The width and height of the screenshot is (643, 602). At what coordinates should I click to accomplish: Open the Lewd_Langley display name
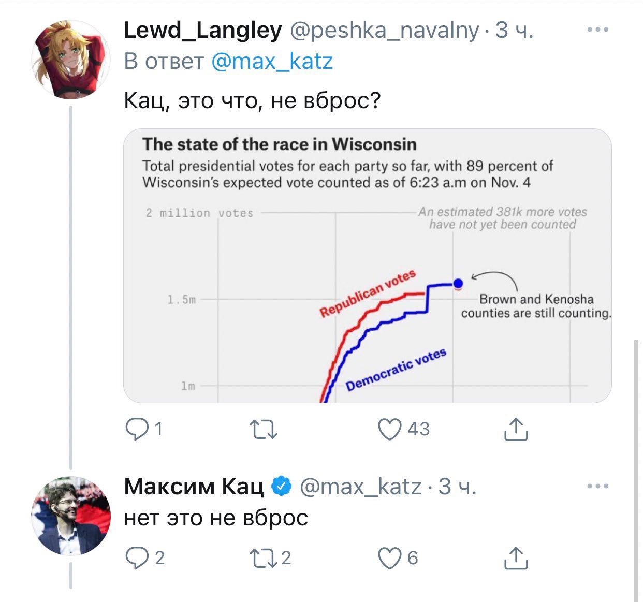tap(202, 31)
